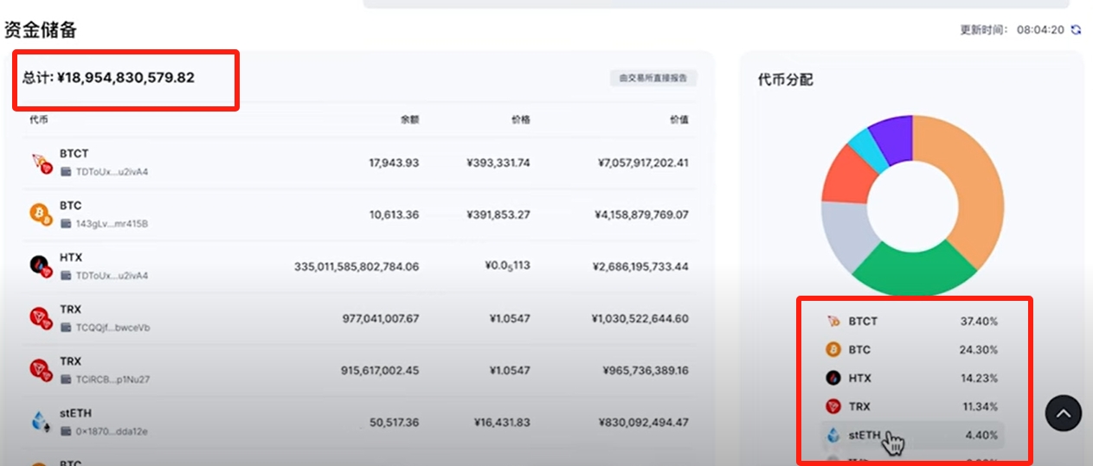Click the 价值 column header
The width and height of the screenshot is (1093, 466).
tap(679, 119)
